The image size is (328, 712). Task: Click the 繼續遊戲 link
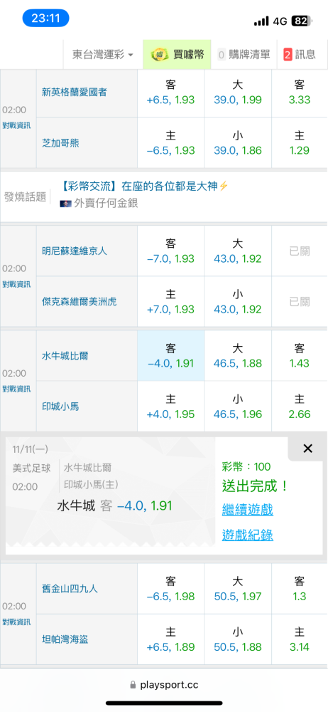(x=247, y=510)
